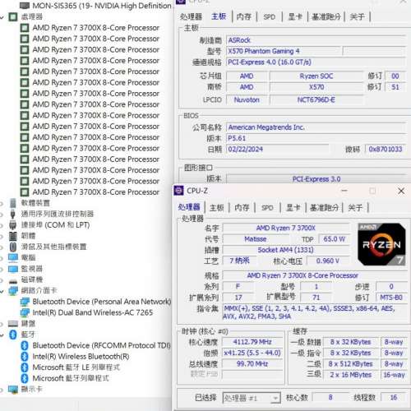Expand the 顯示卡 category

tap(2, 390)
